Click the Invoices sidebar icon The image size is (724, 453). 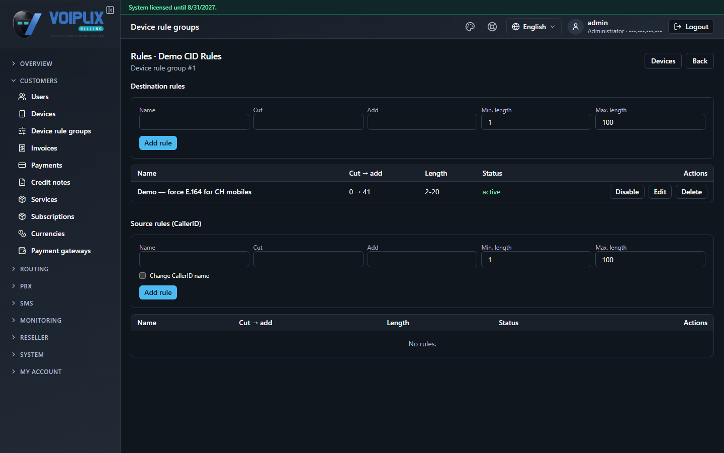[x=22, y=148]
